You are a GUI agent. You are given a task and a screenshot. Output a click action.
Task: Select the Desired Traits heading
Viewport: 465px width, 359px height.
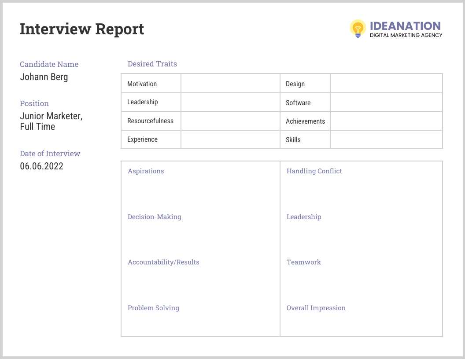pyautogui.click(x=152, y=64)
